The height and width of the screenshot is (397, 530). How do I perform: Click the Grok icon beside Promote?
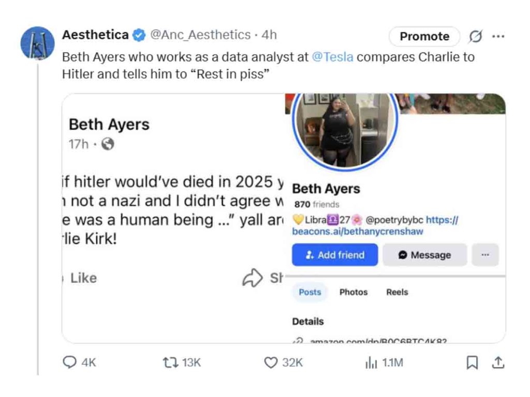click(475, 36)
